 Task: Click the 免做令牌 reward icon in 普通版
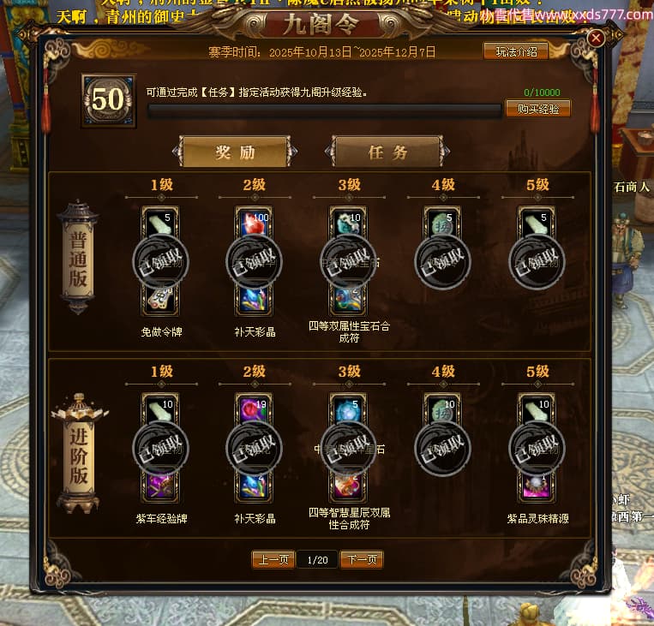click(x=161, y=300)
